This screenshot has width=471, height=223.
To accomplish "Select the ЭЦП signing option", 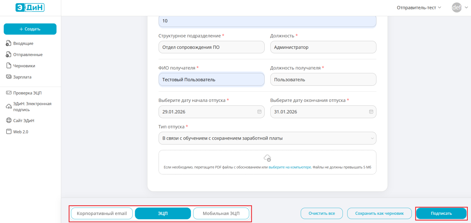I will 163,214.
